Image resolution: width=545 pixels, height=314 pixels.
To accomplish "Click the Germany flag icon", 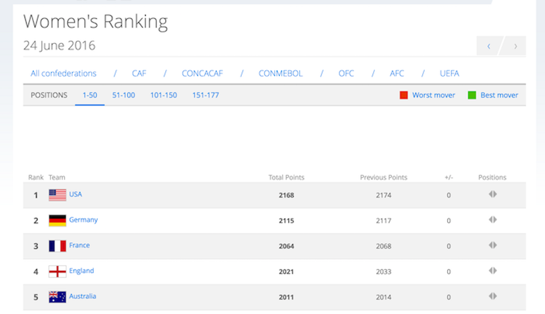I will (57, 220).
